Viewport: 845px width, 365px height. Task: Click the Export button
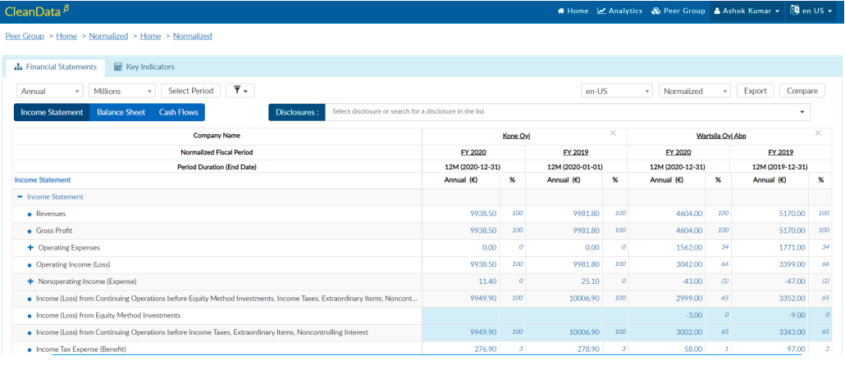point(755,91)
